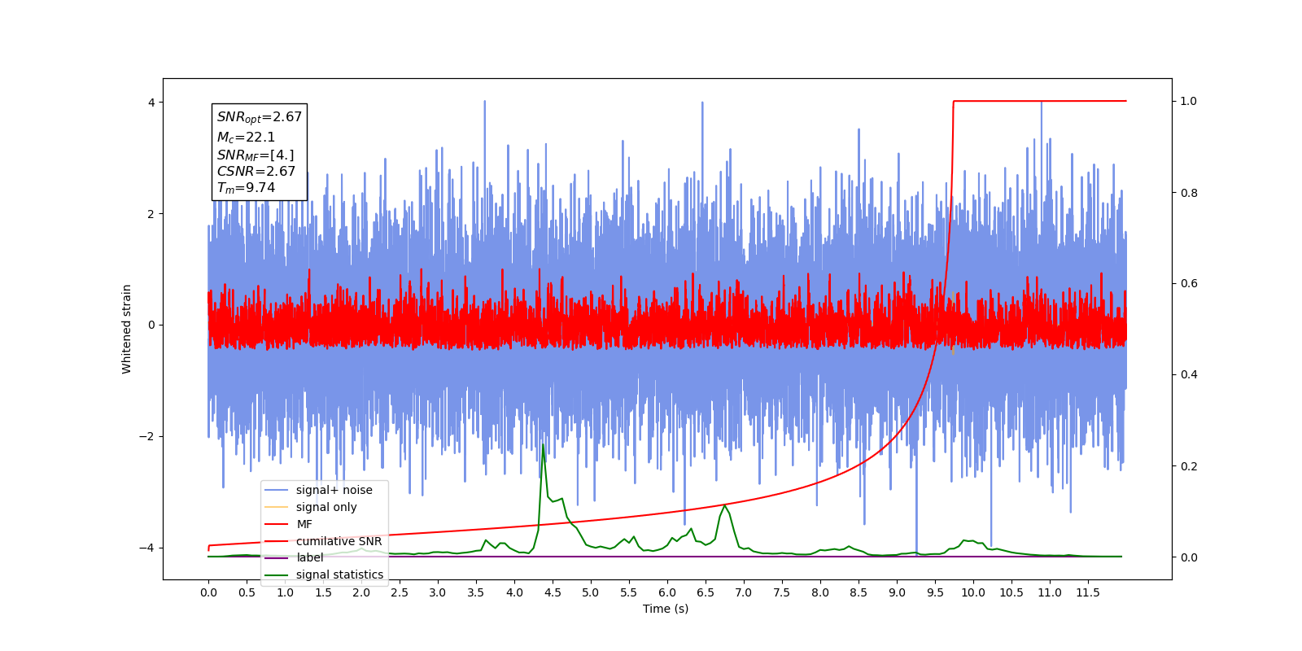Image resolution: width=1302 pixels, height=651 pixels.
Task: Click the x-axis tick label 6.5
Action: (706, 592)
